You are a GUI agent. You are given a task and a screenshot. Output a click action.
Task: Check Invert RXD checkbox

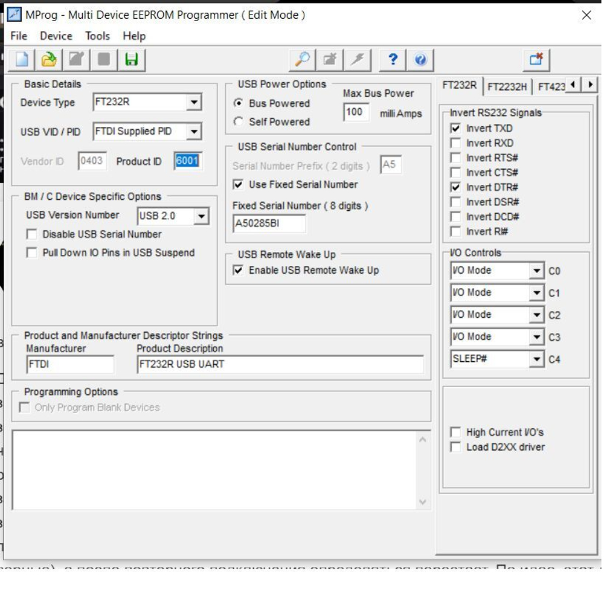coord(455,143)
